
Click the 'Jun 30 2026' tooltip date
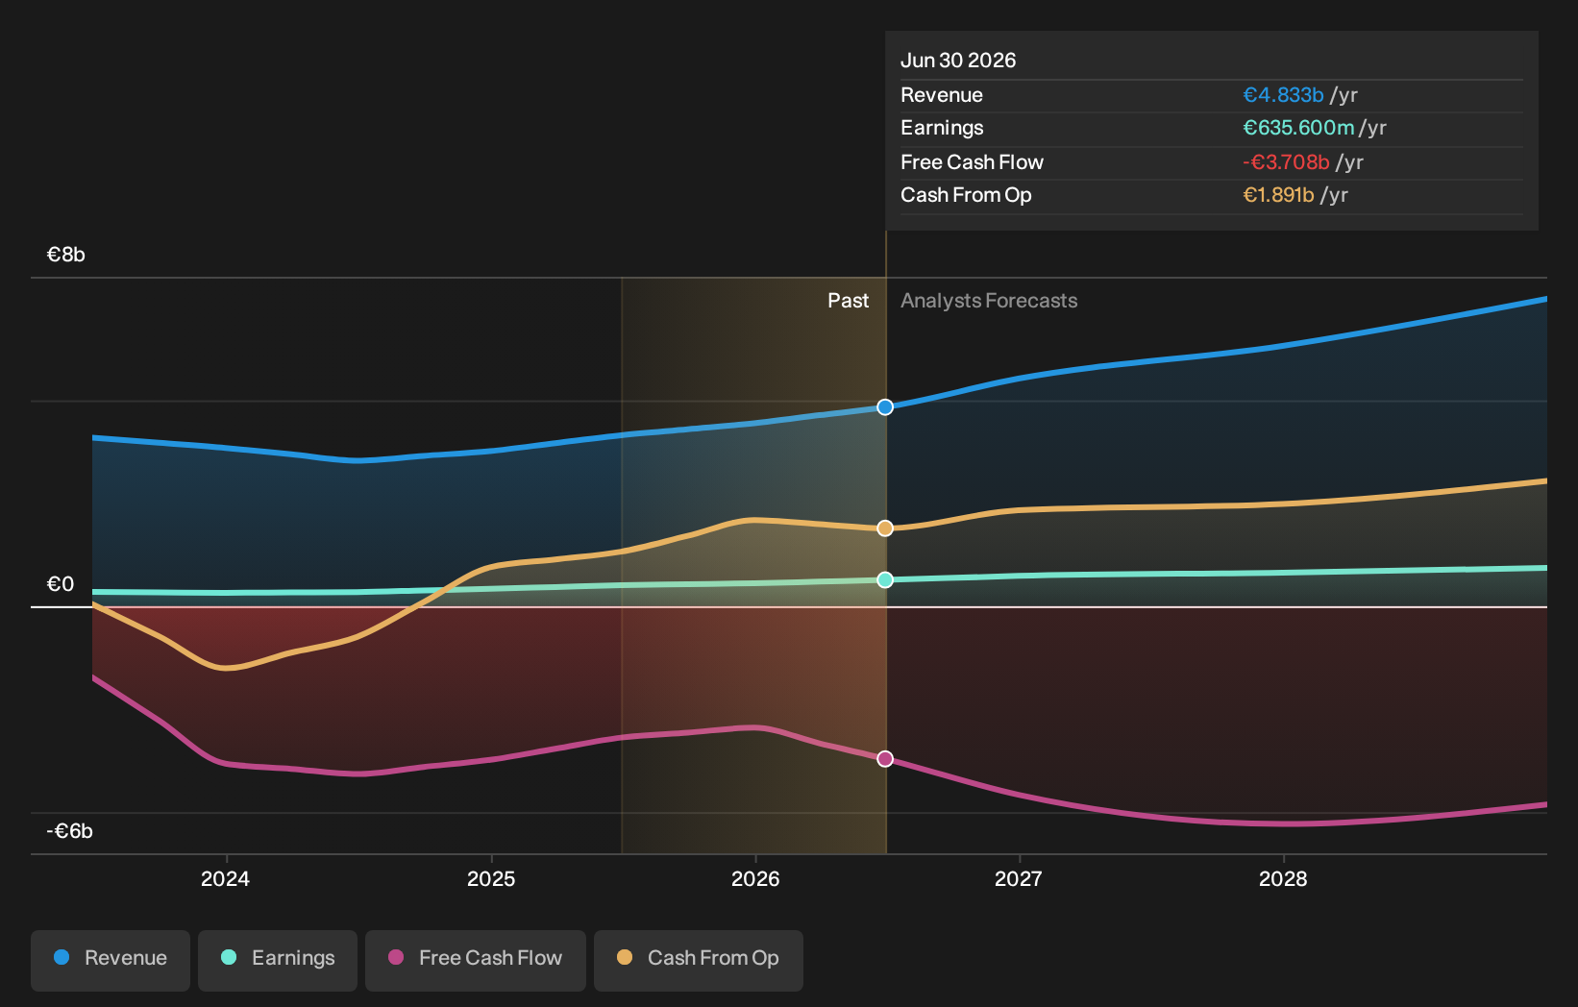click(x=958, y=61)
